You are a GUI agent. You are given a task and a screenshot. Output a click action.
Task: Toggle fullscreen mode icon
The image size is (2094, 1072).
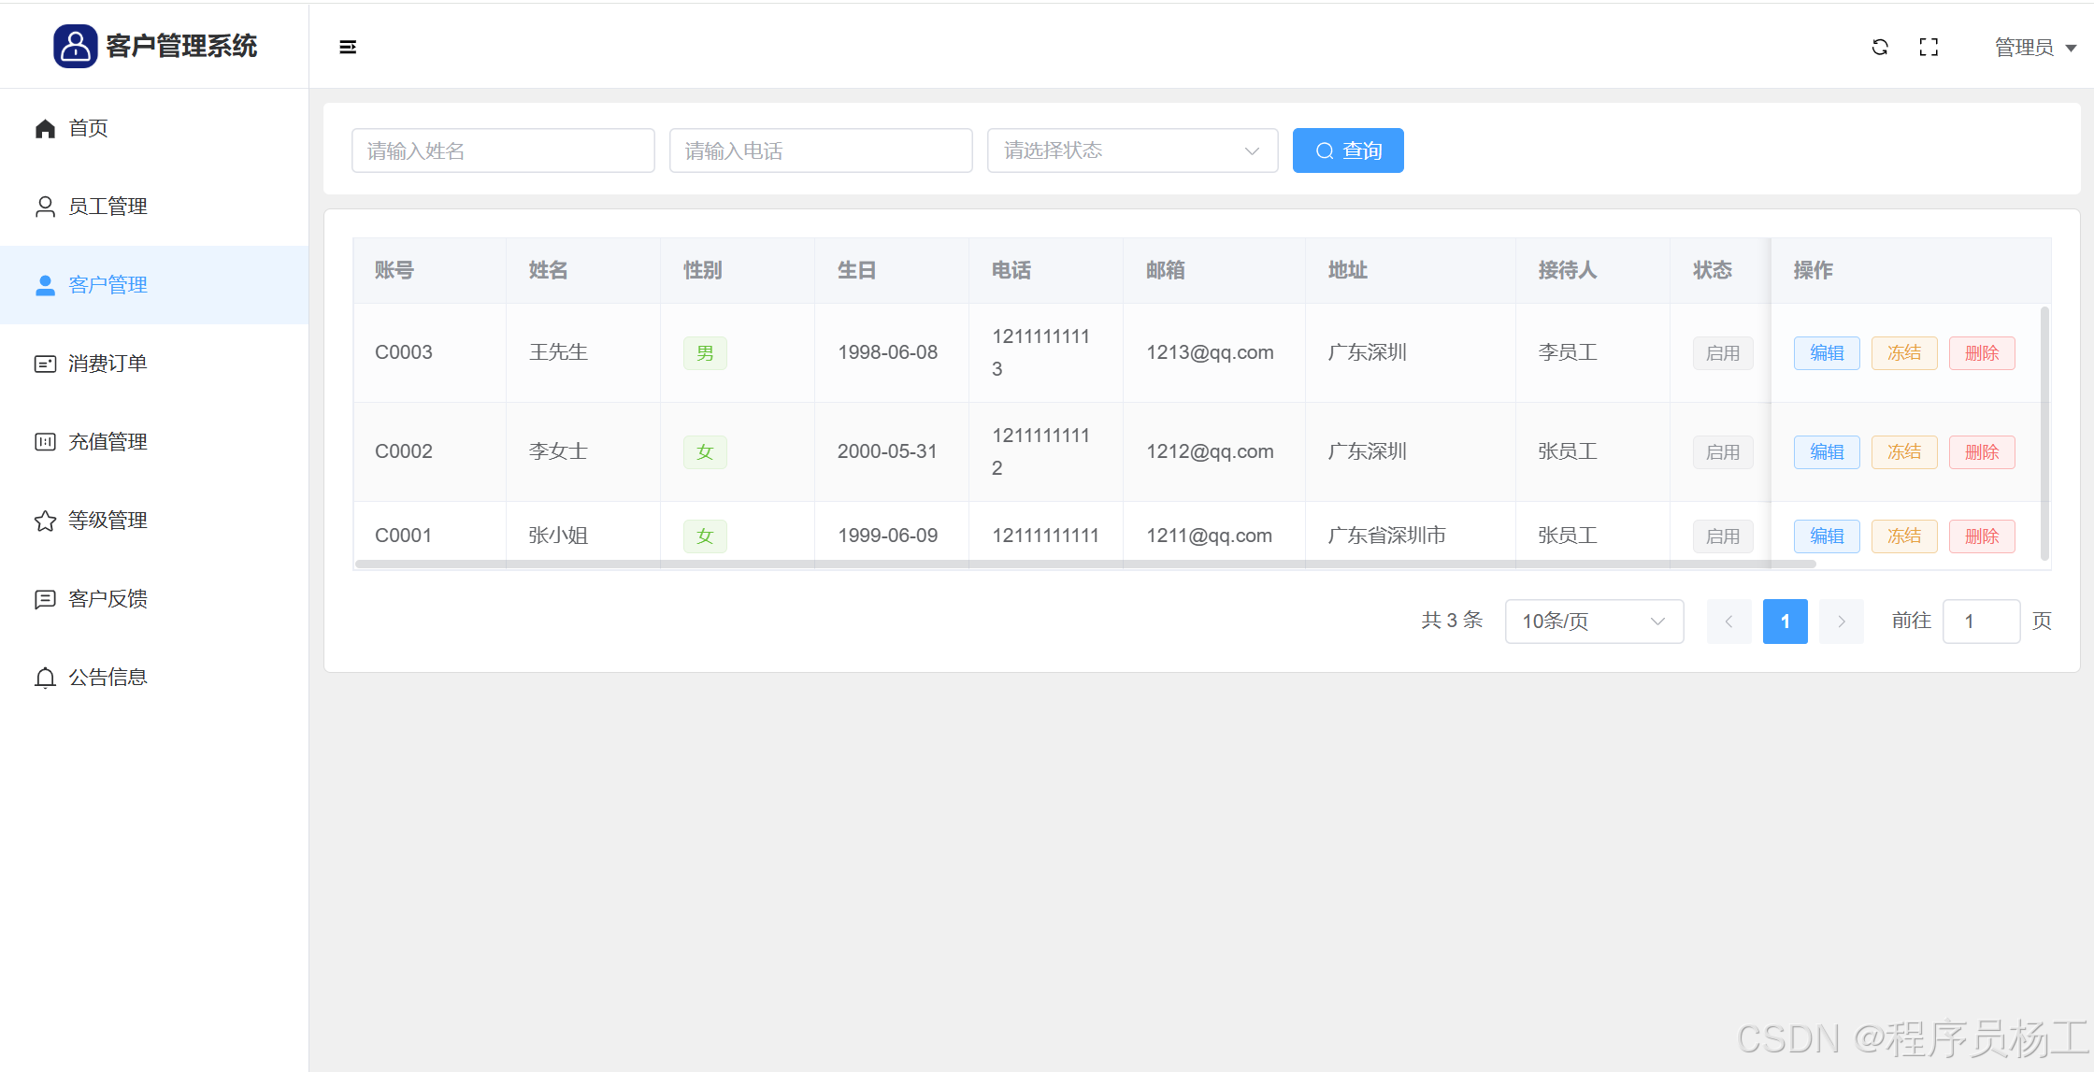(x=1929, y=47)
